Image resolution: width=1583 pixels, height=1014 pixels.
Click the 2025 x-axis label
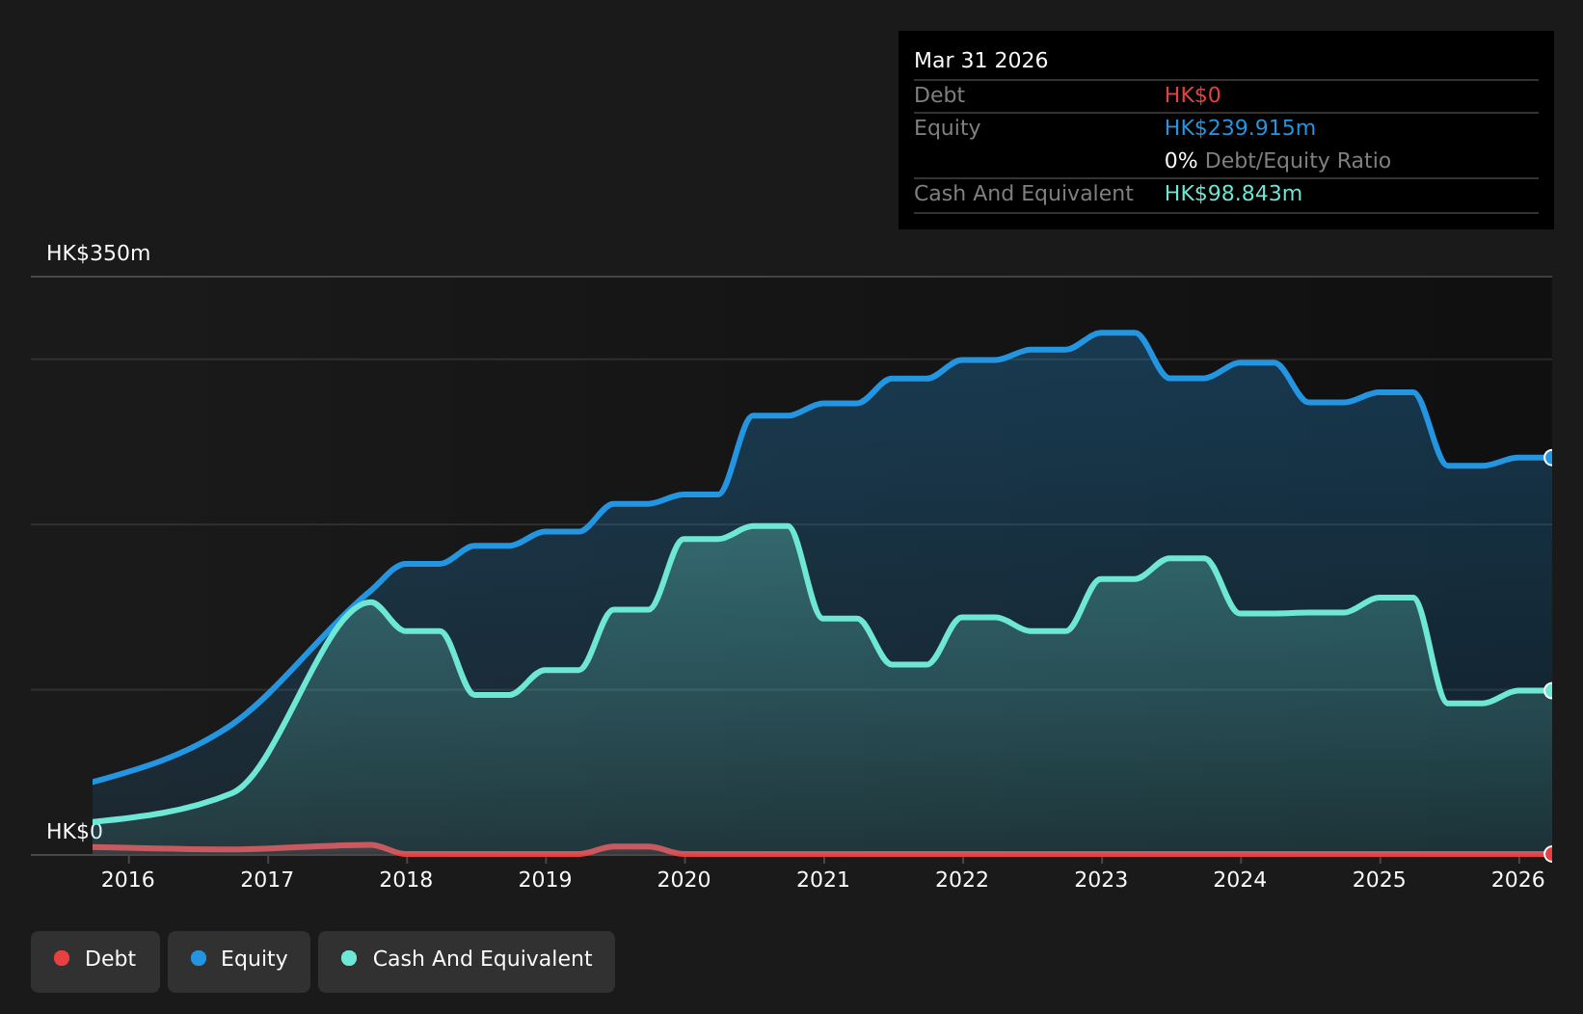pyautogui.click(x=1380, y=879)
